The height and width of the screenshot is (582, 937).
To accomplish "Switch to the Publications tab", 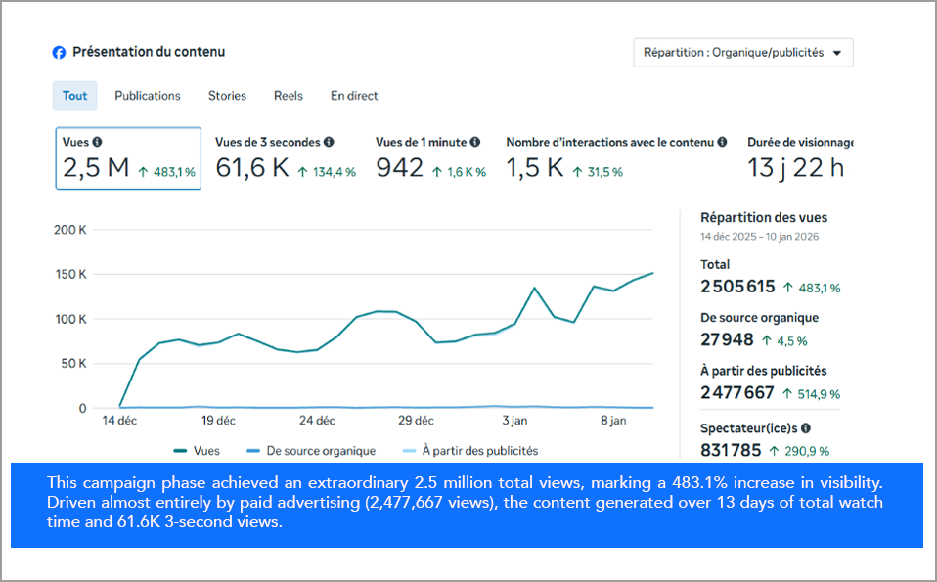I will 148,96.
